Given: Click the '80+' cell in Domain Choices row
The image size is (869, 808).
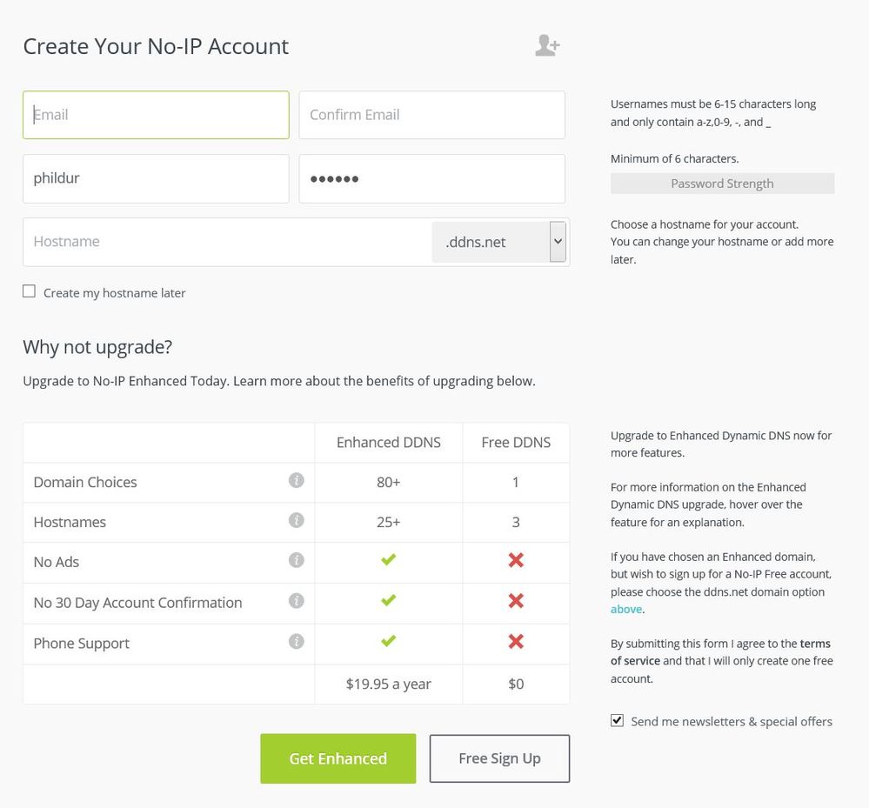Looking at the screenshot, I should 389,482.
